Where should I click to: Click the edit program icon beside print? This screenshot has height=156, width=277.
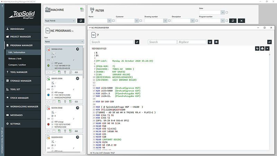tap(257, 49)
